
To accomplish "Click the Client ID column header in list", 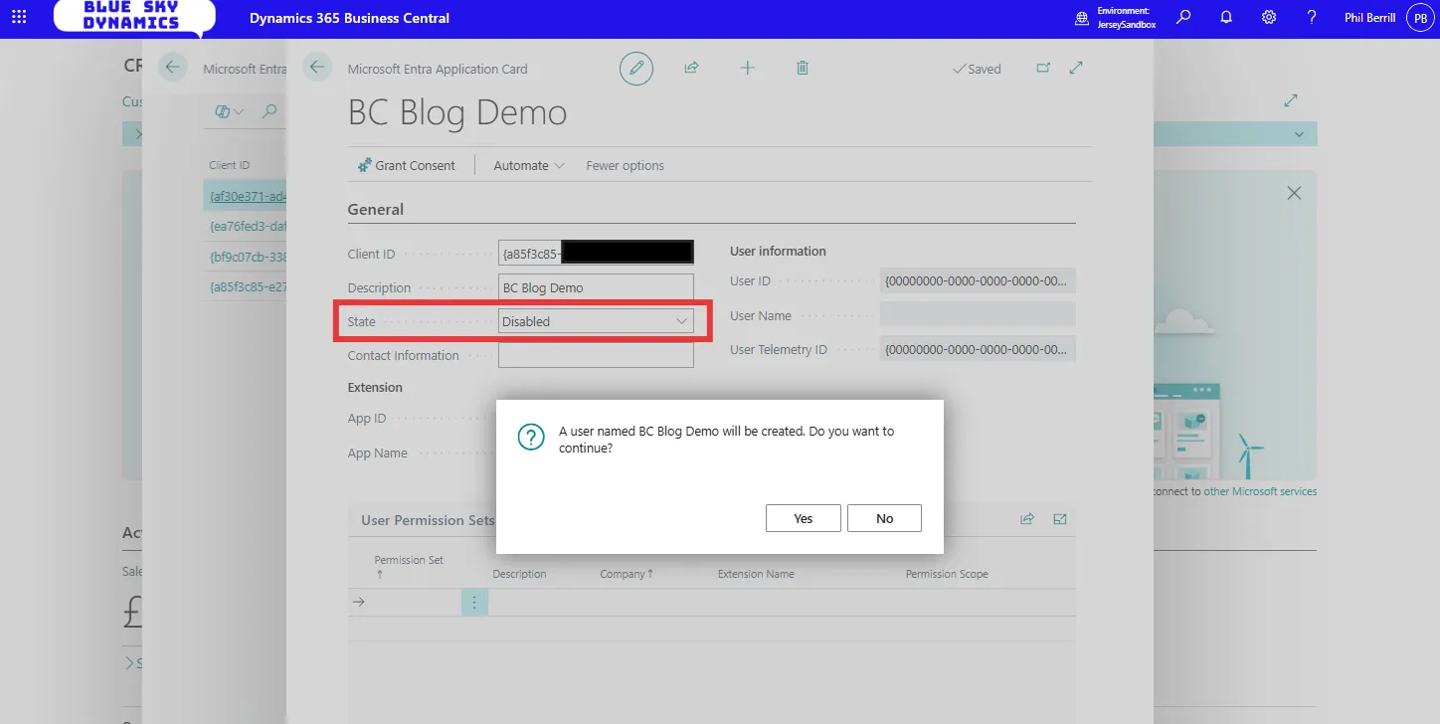I will coord(229,165).
